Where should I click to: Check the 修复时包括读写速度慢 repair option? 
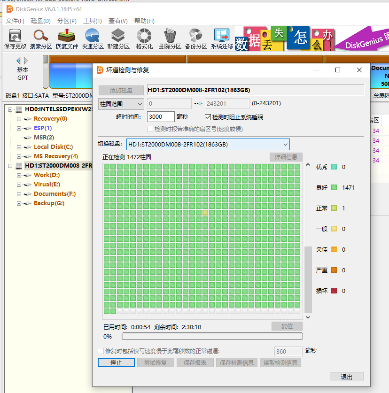pyautogui.click(x=101, y=351)
